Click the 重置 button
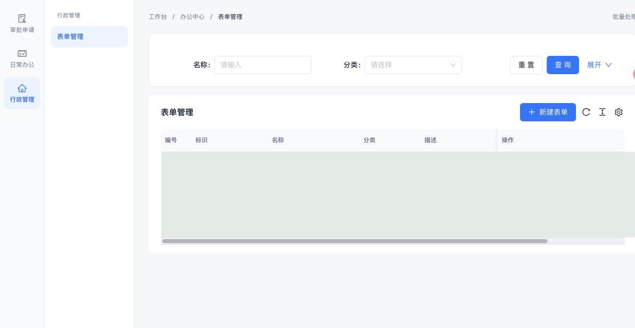635x328 pixels. tap(526, 65)
